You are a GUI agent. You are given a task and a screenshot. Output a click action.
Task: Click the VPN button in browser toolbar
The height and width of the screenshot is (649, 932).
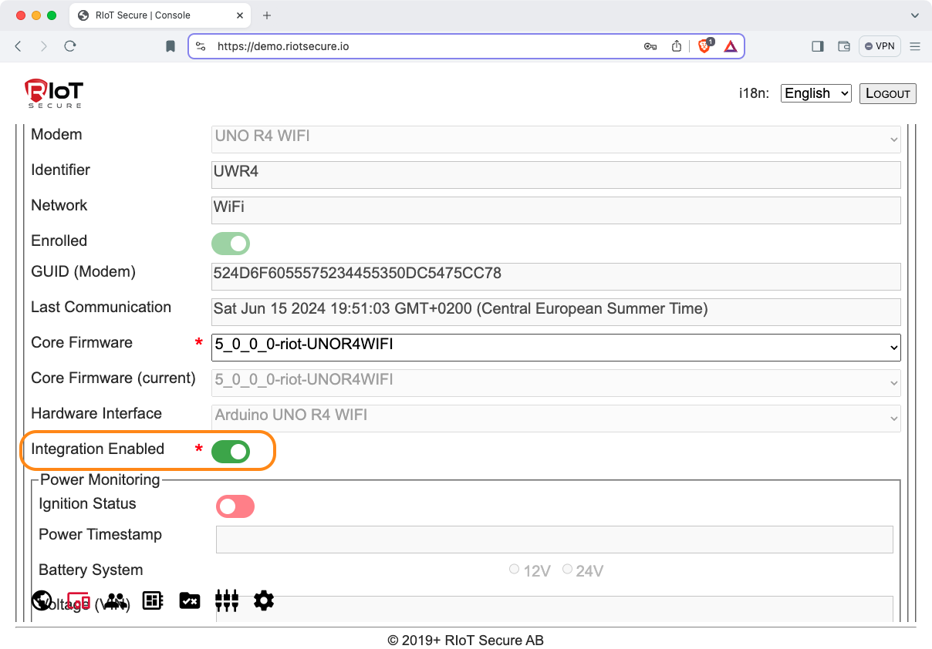pos(880,46)
